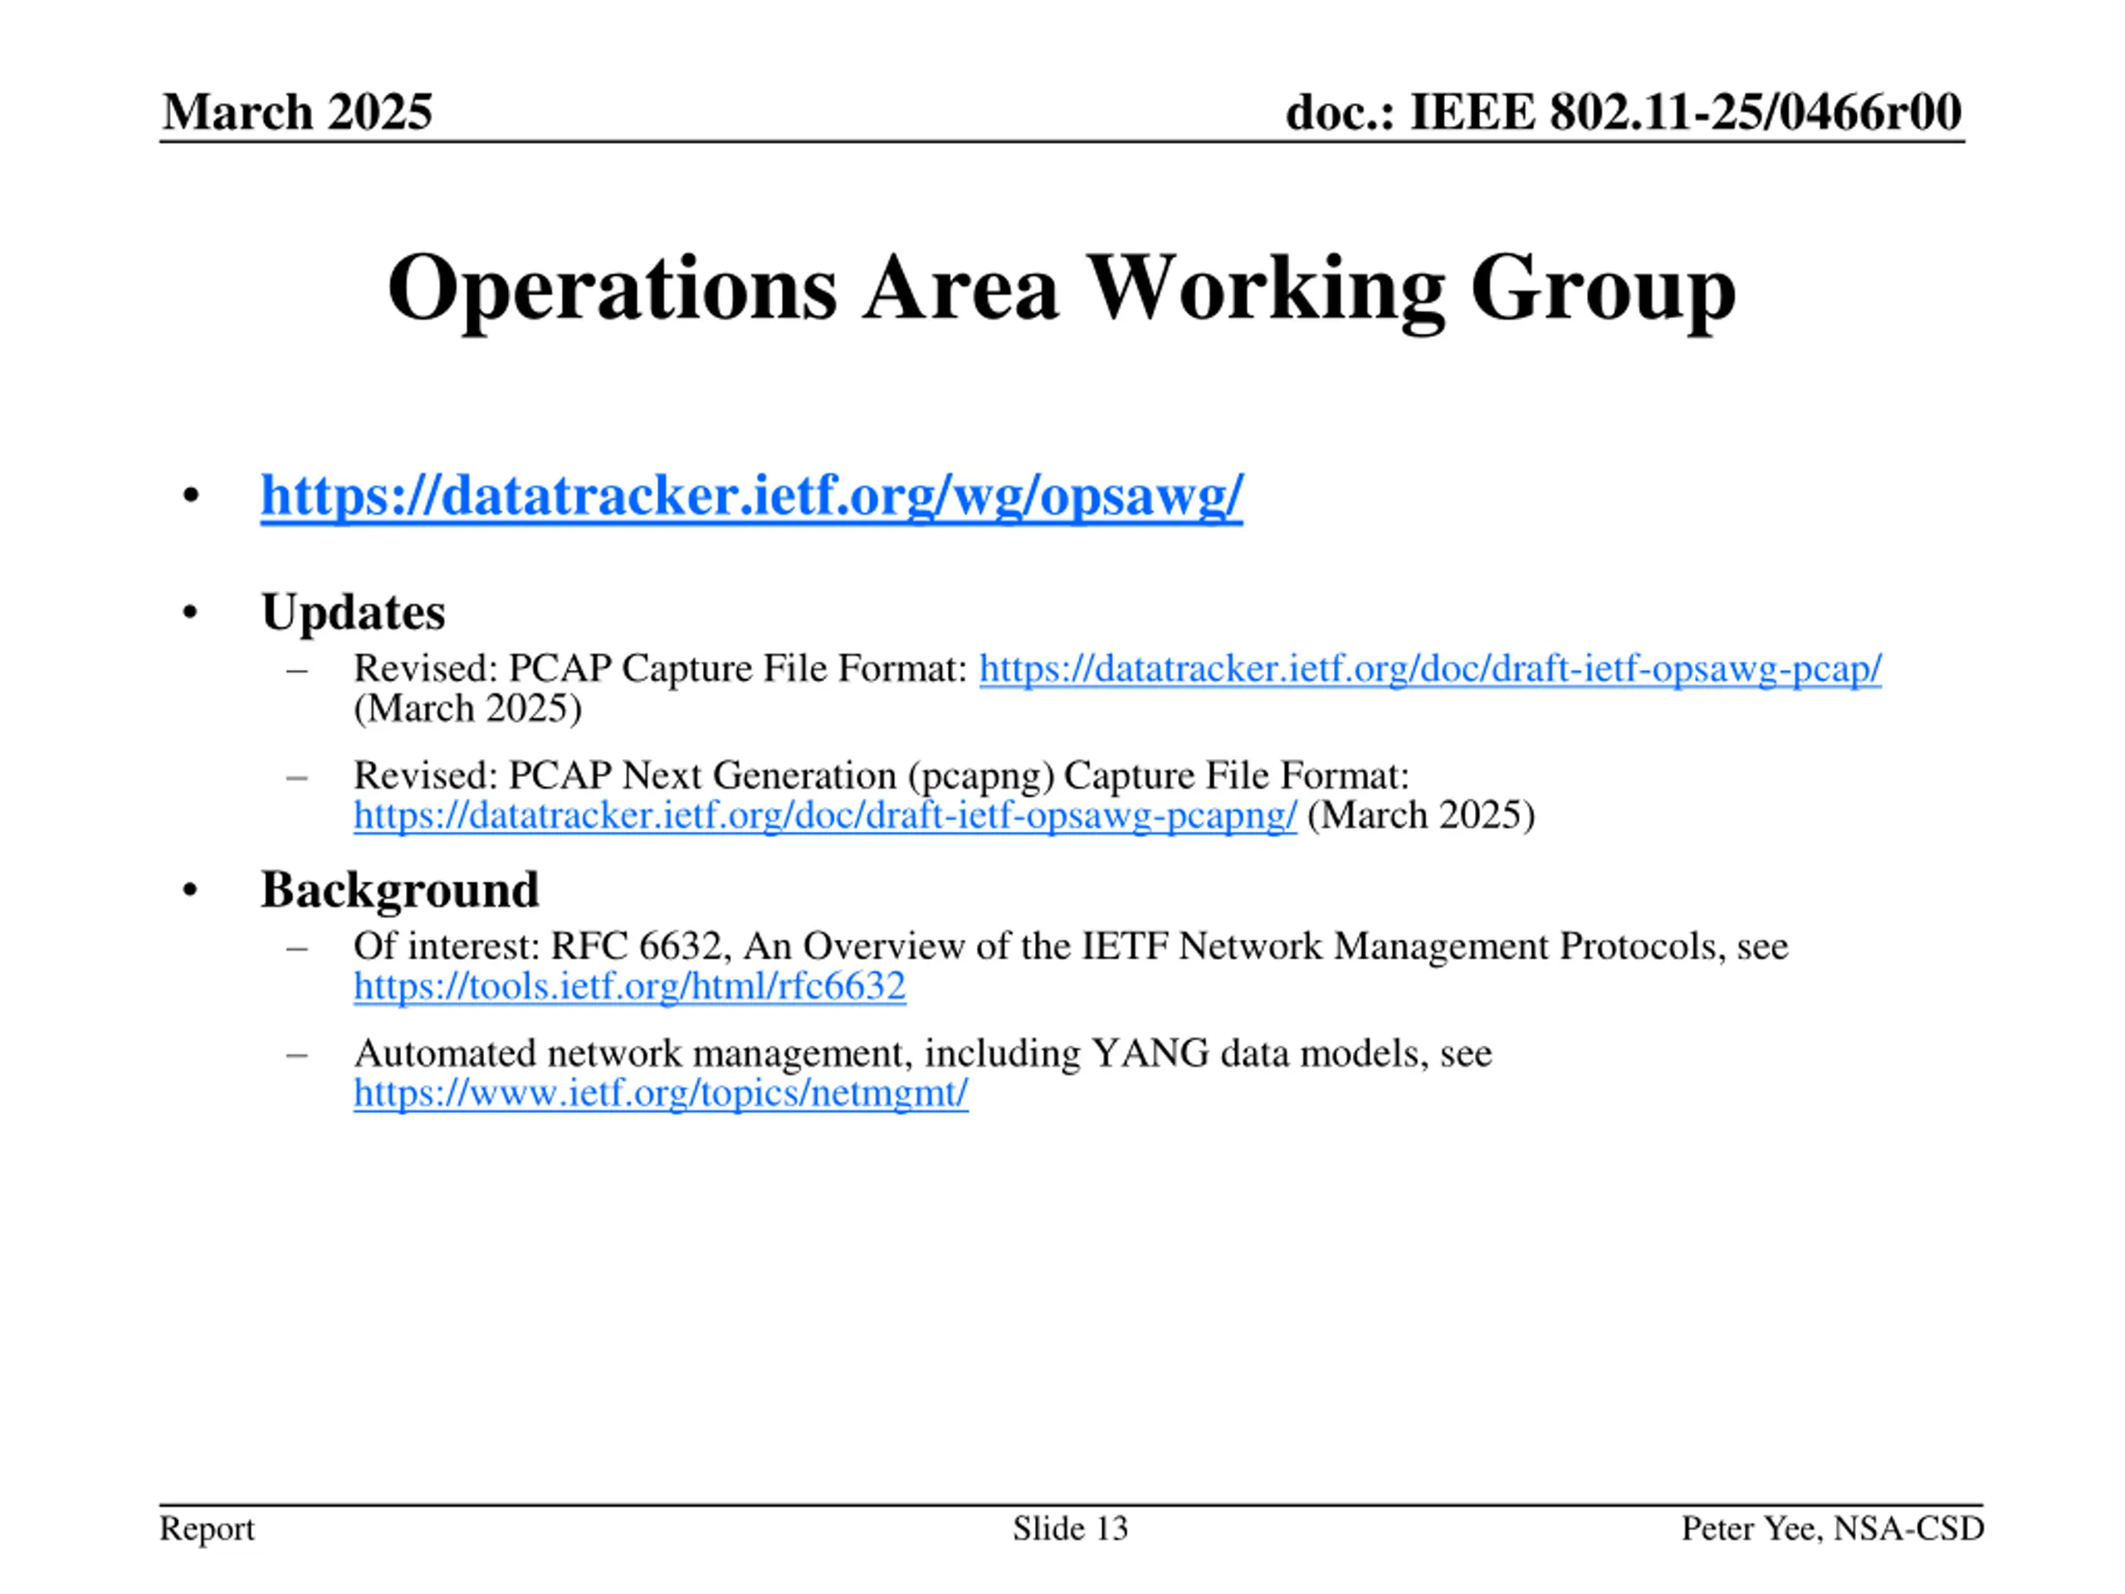The width and height of the screenshot is (2125, 1594).
Task: Select the Background bullet heading
Action: (399, 890)
